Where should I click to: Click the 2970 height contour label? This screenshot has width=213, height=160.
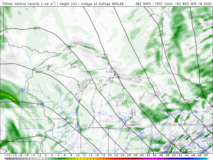coord(37,28)
